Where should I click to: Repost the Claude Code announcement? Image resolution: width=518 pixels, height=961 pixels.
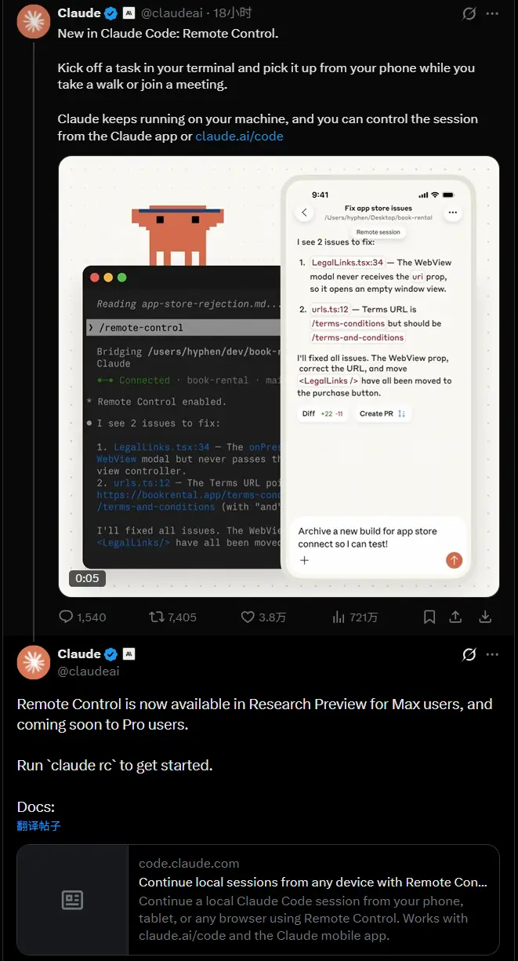(157, 617)
